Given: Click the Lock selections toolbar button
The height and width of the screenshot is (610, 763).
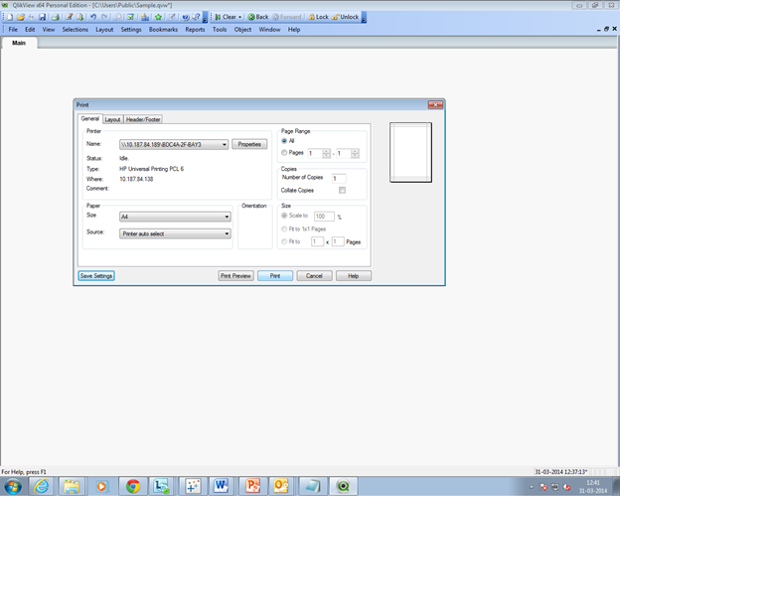Looking at the screenshot, I should click(x=319, y=17).
